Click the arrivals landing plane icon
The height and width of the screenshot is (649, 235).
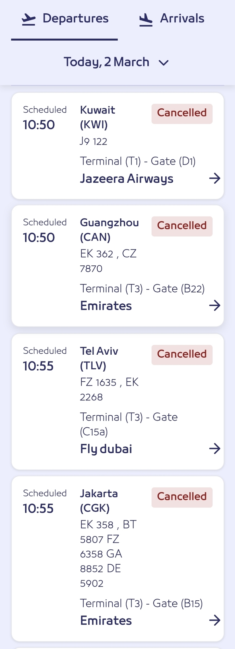146,20
